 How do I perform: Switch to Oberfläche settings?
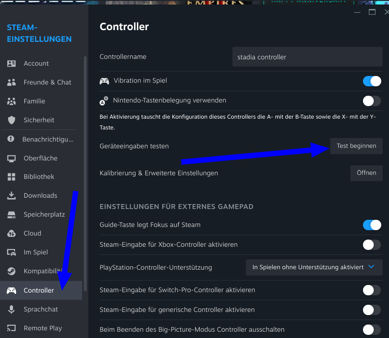pos(41,158)
